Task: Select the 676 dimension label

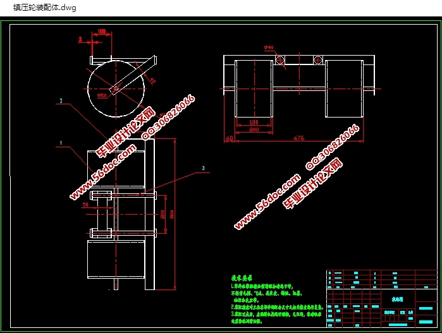Action: [298, 138]
